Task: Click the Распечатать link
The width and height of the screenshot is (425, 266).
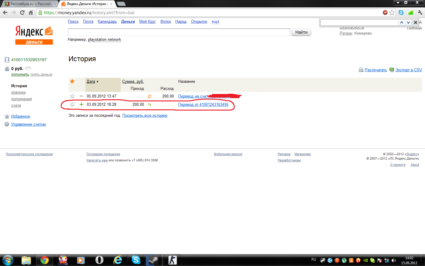Action: click(376, 70)
